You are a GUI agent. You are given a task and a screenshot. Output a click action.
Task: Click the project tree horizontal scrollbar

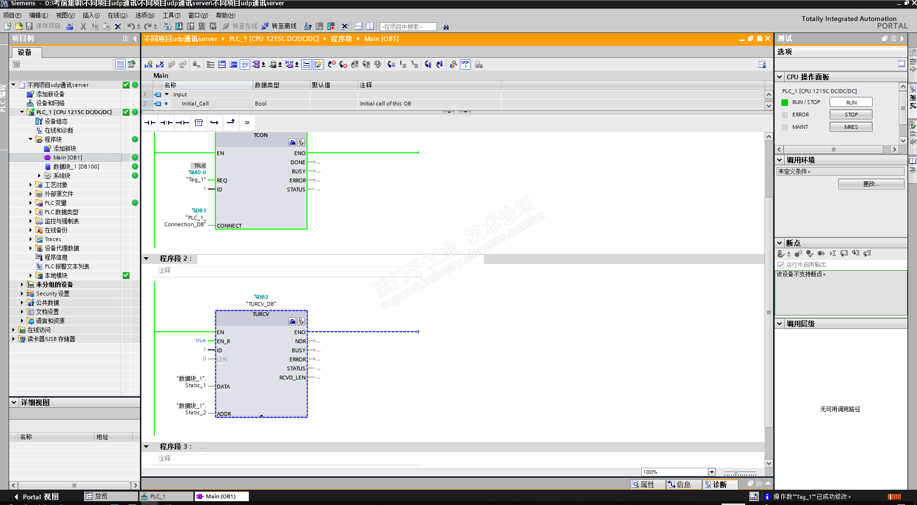tap(74, 485)
